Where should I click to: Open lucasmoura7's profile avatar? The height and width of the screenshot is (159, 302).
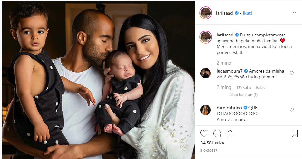[206, 73]
